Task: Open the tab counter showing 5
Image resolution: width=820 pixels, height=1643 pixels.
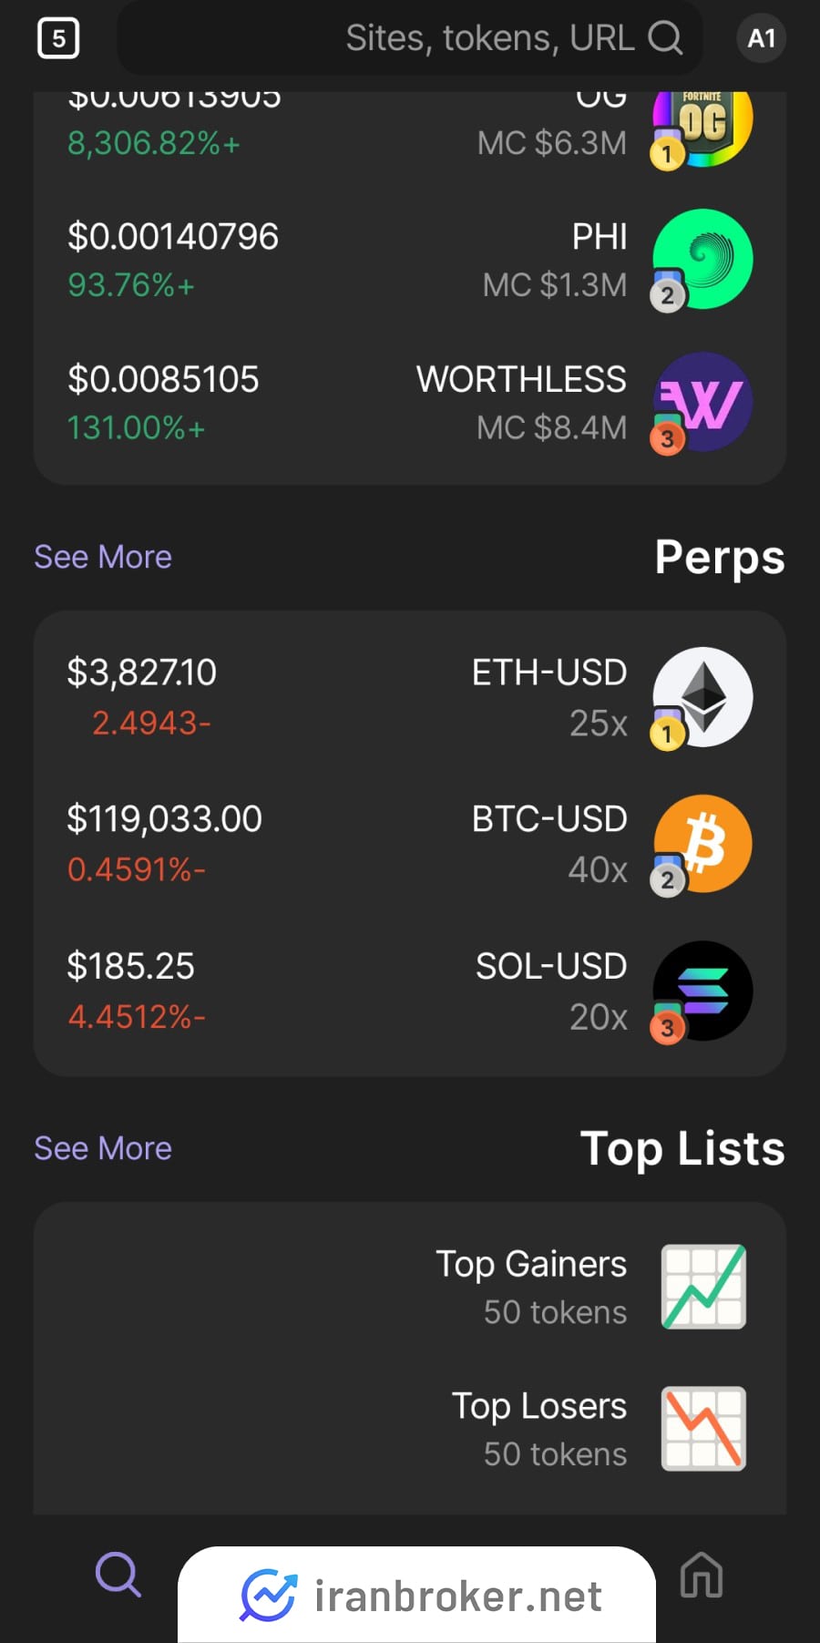Action: (58, 38)
